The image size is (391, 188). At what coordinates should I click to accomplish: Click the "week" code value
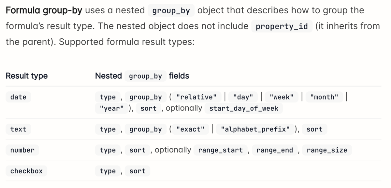(x=282, y=97)
